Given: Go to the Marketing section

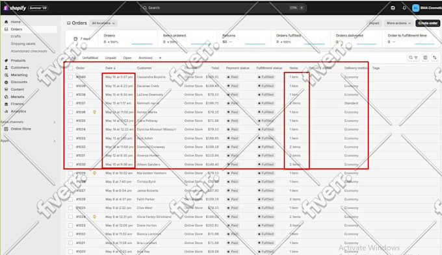Looking at the screenshot, I should click(19, 75).
